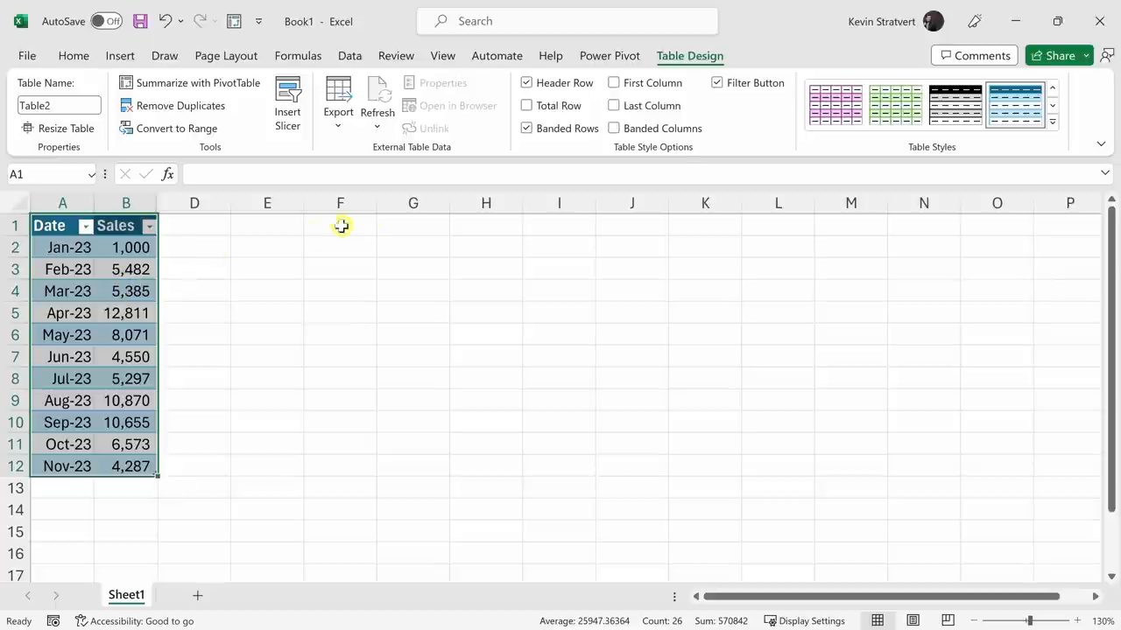Enable the Total Row checkbox
This screenshot has height=630, width=1121.
(526, 105)
